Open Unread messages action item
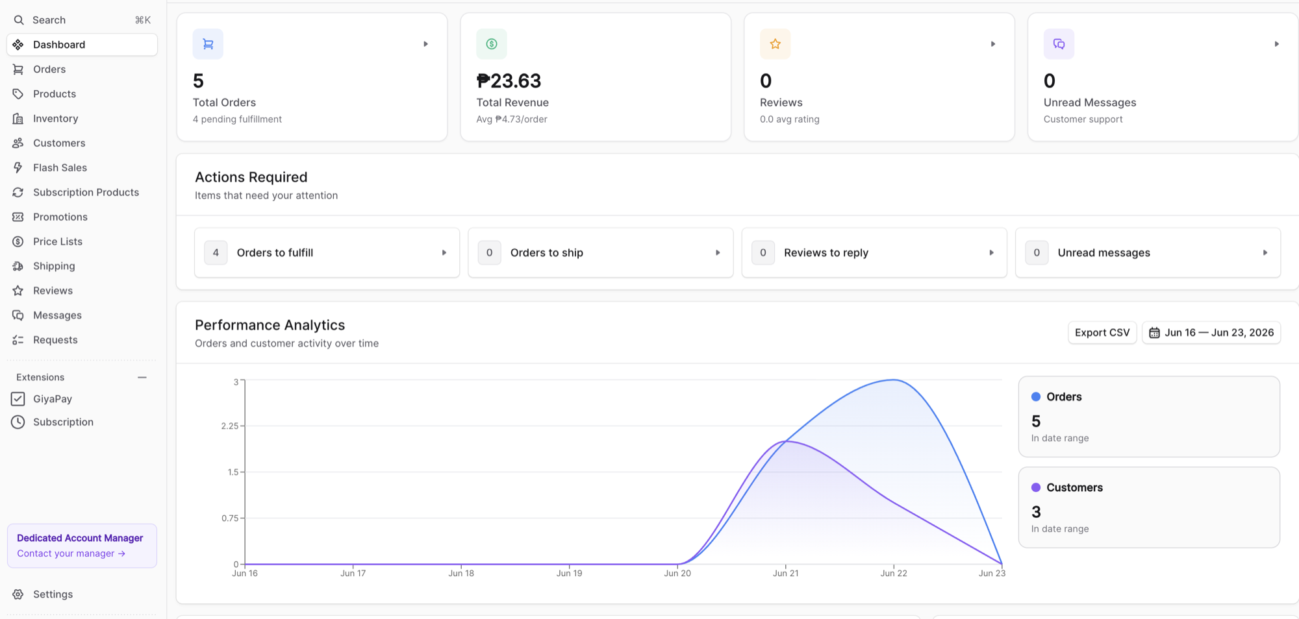 point(1148,253)
